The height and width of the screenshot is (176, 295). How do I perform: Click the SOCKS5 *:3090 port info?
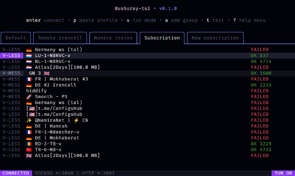[54, 173]
